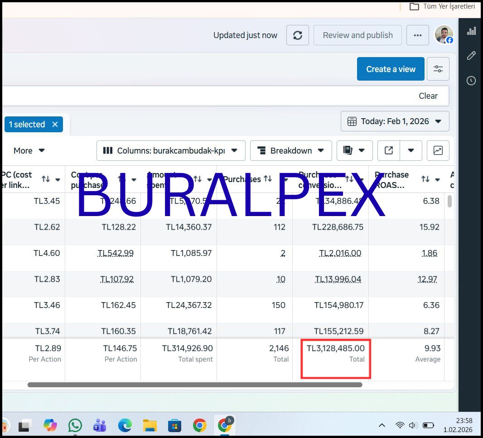Open the More menu

click(29, 150)
